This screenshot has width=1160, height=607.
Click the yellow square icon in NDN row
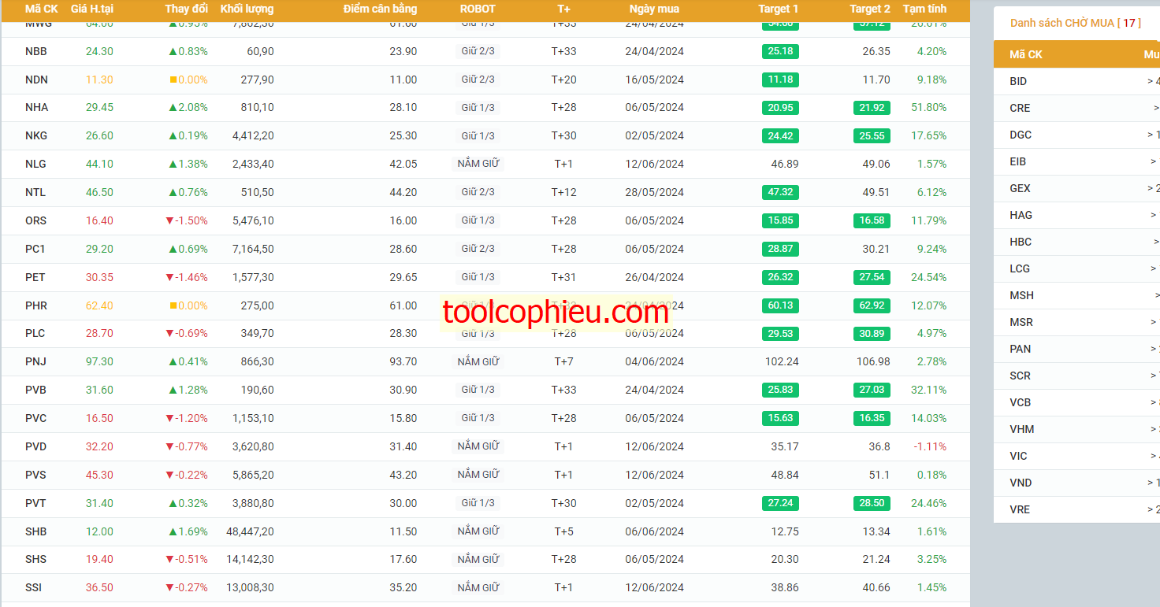tap(173, 80)
